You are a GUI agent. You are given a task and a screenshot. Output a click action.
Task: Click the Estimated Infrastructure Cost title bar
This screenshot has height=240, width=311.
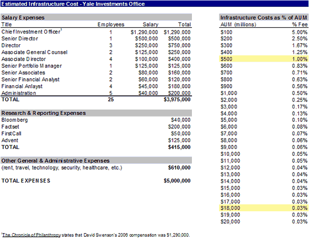(155, 4)
